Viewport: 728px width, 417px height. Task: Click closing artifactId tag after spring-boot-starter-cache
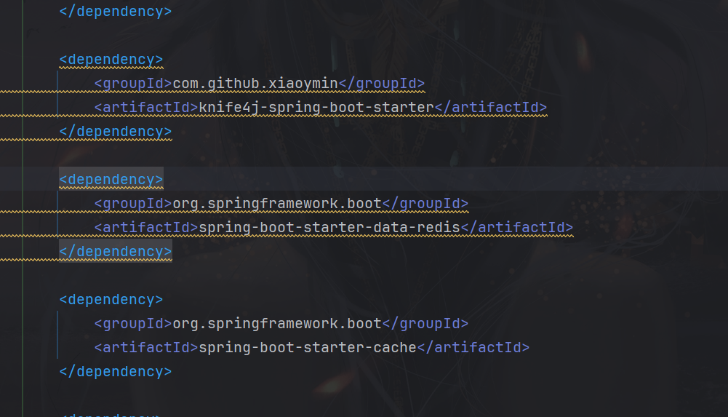click(473, 348)
